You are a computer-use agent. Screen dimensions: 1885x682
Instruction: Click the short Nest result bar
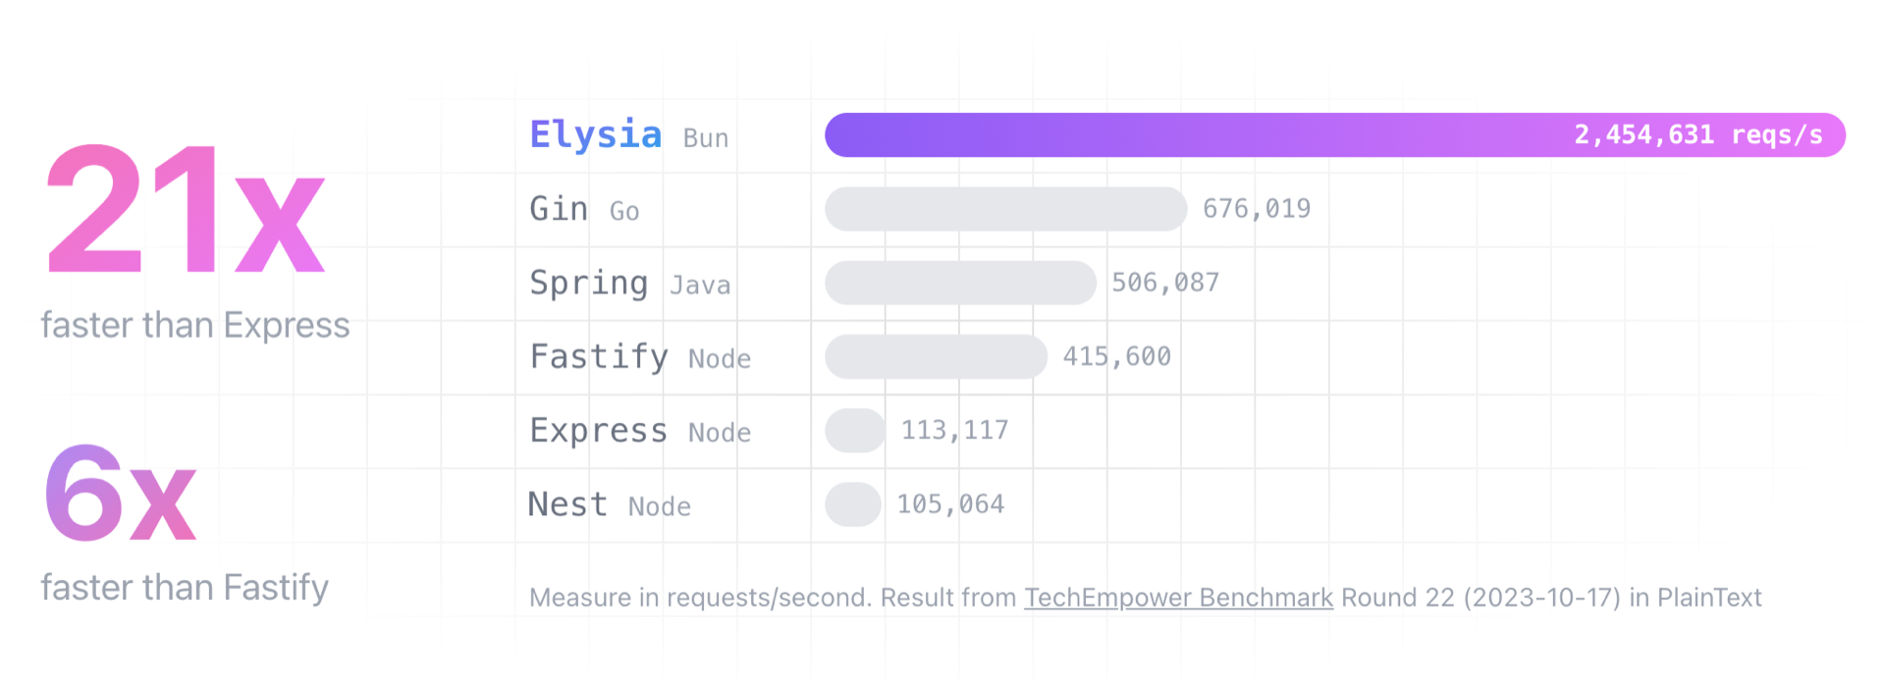(852, 504)
